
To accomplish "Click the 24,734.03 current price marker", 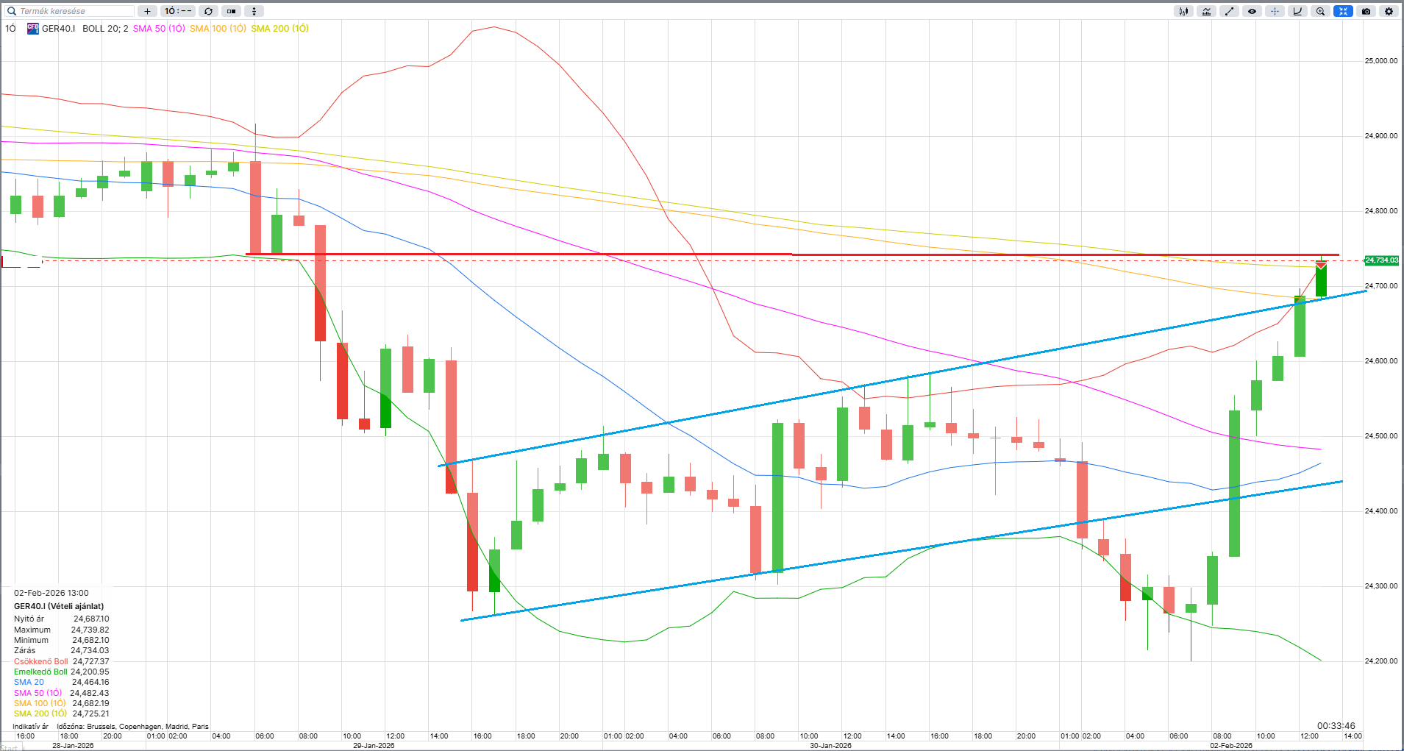I will 1382,260.
